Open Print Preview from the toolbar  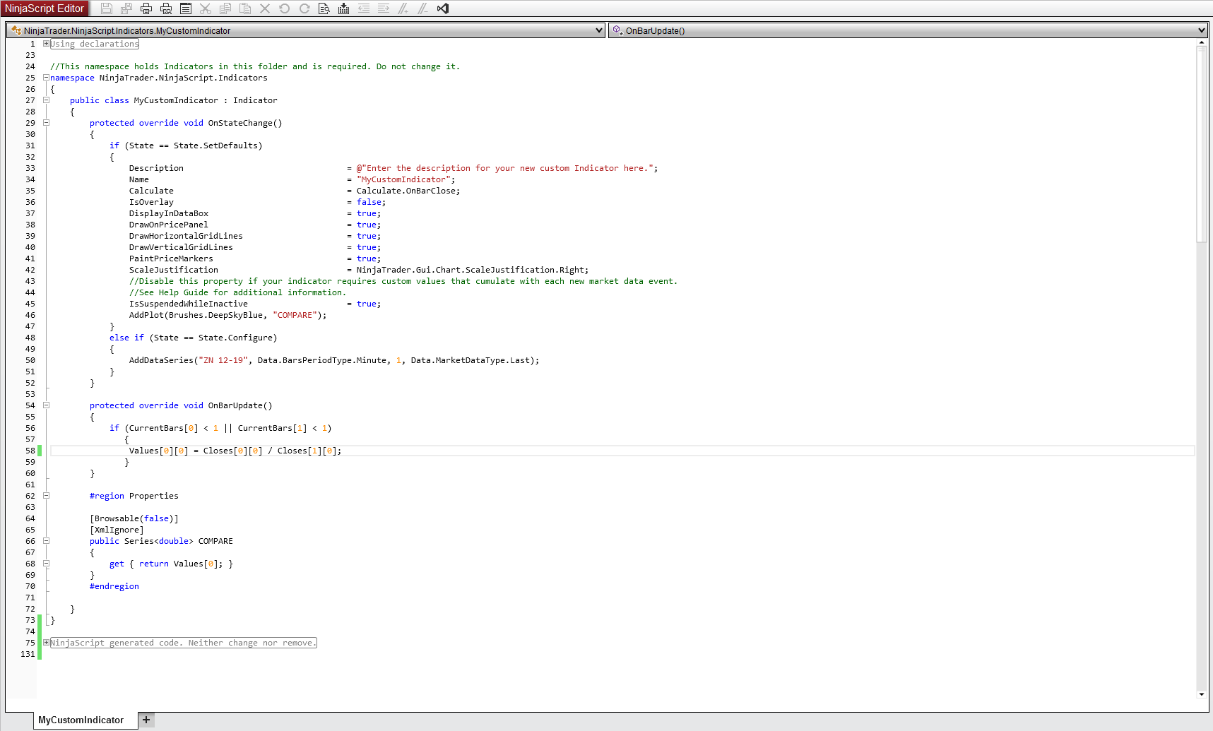click(x=166, y=8)
